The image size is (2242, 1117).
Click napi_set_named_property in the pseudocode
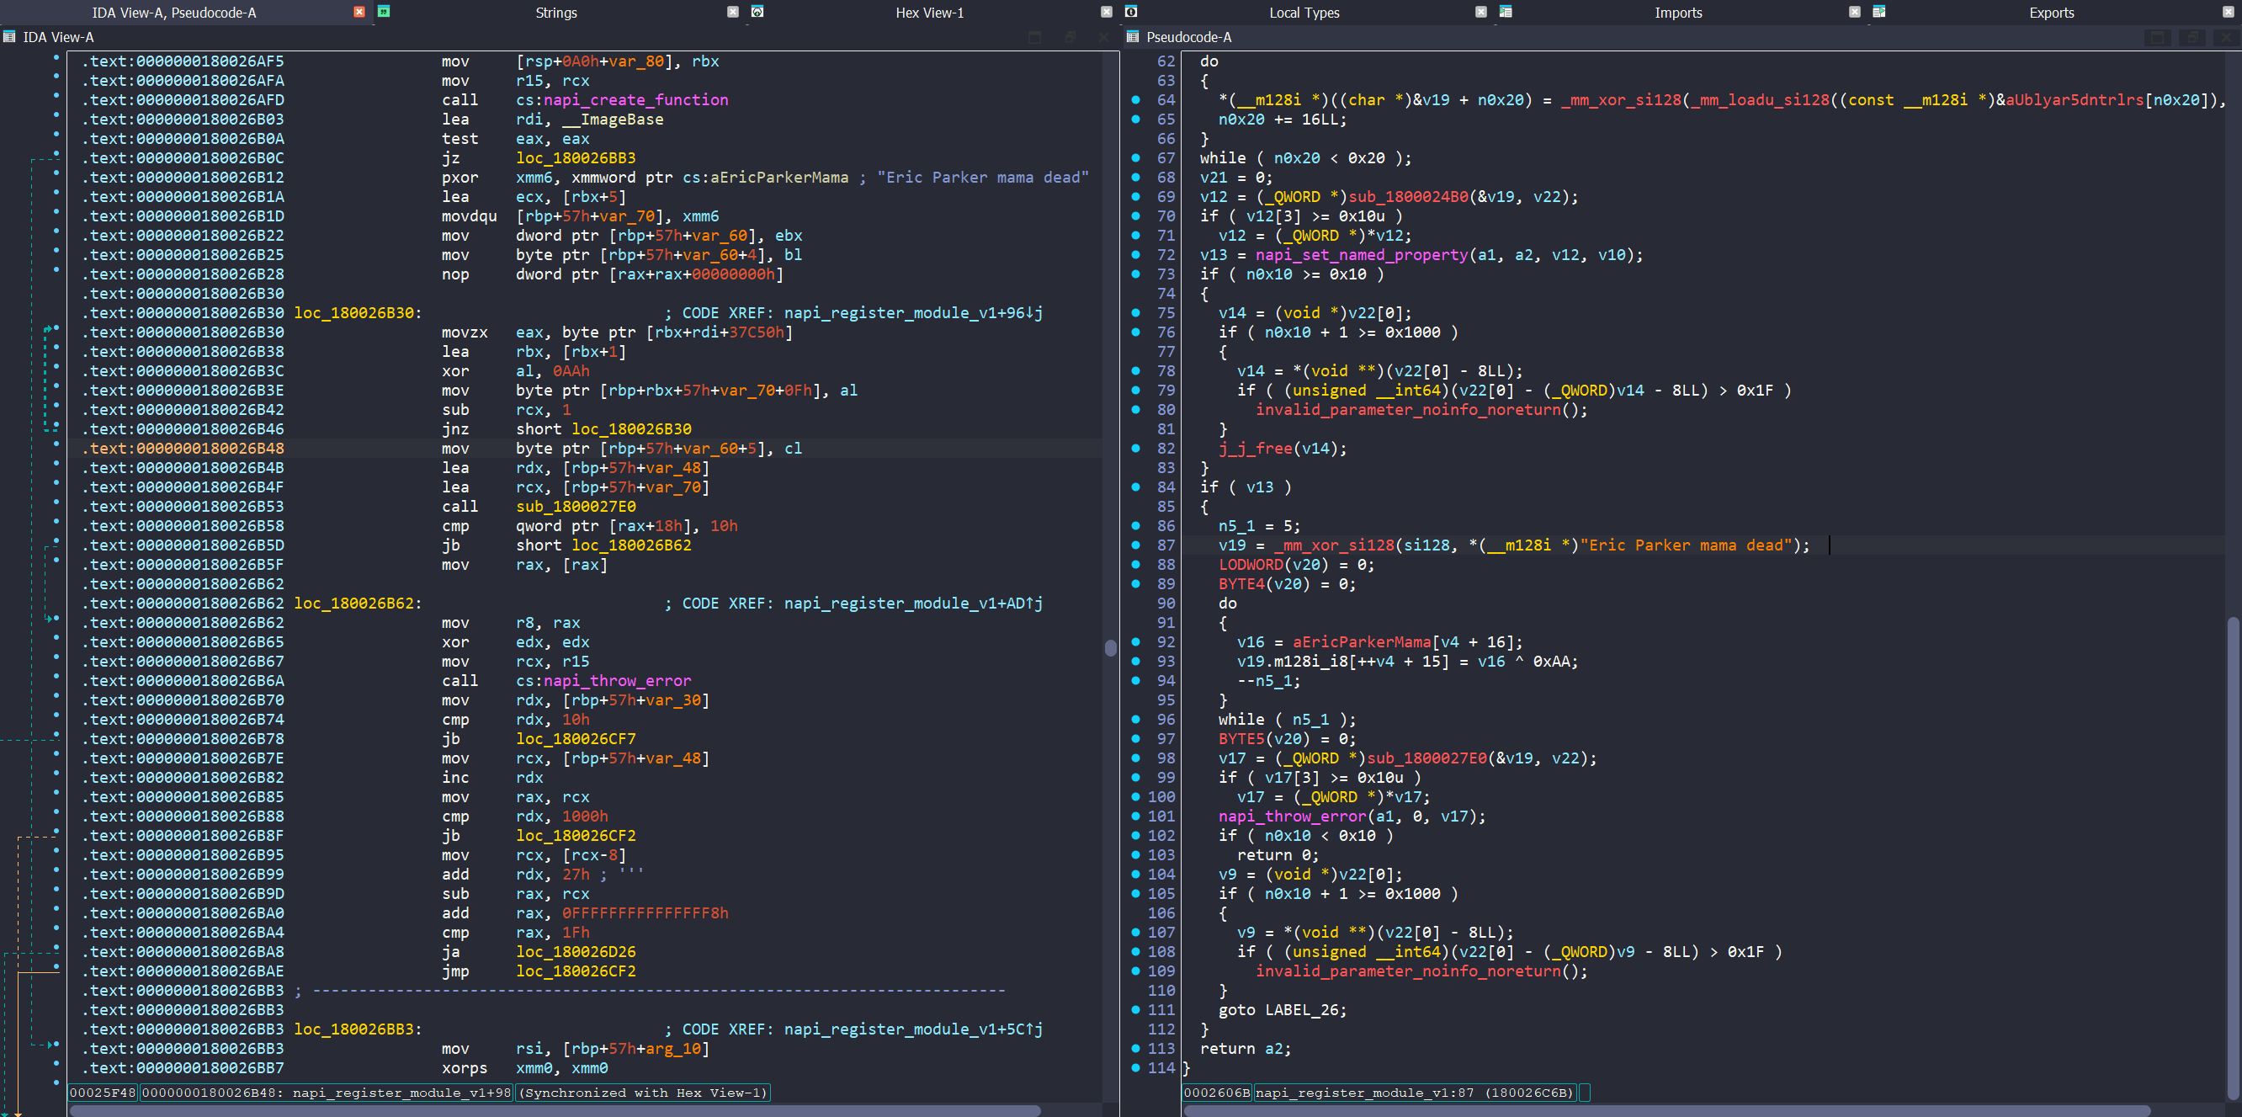tap(1361, 255)
